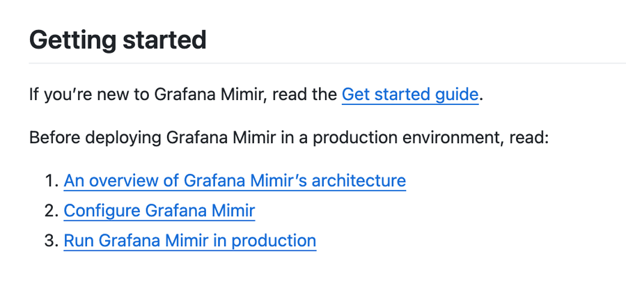Click the words 'production environment' in the paragraph
The height and width of the screenshot is (283, 626).
pyautogui.click(x=411, y=137)
